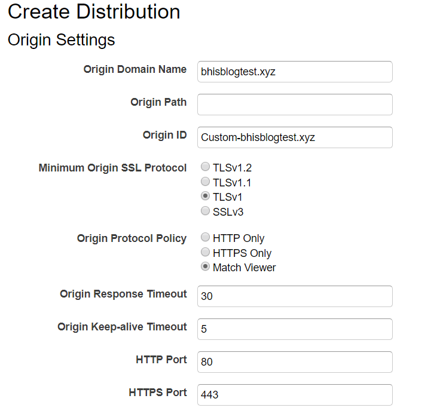
Task: Click the HTTPS Port field showing 443
Action: [295, 395]
